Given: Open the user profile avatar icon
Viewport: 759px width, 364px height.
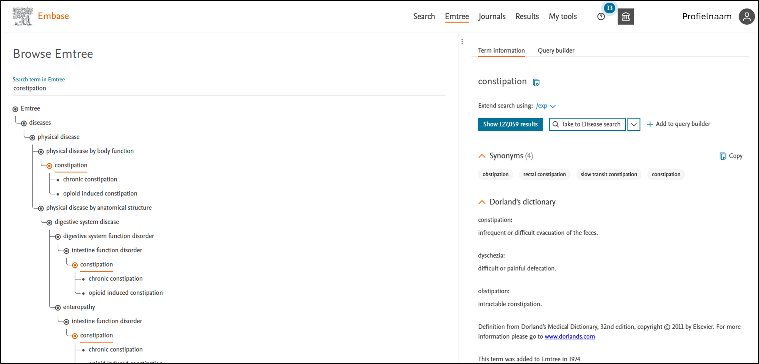Looking at the screenshot, I should (747, 17).
